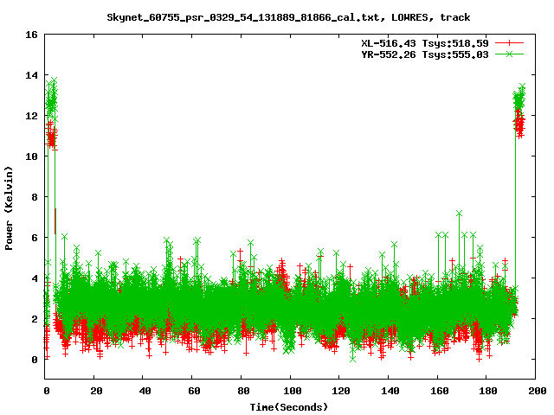Click the red XL legend line sample
This screenshot has width=554, height=415.
[x=509, y=43]
